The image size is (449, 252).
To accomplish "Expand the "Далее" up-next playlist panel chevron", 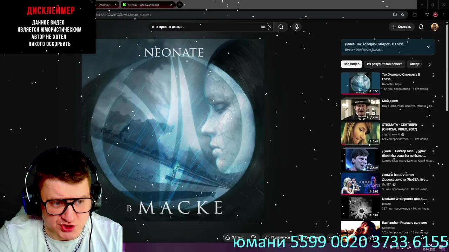I will point(428,47).
